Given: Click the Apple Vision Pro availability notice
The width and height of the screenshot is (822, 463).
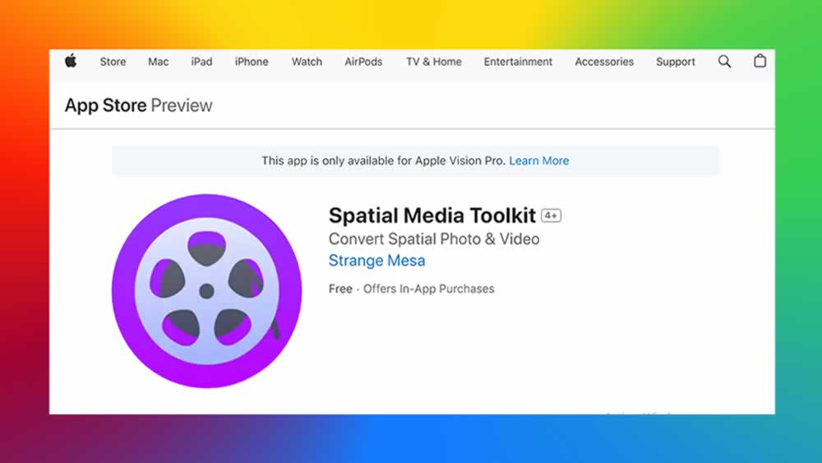Looking at the screenshot, I should 415,160.
